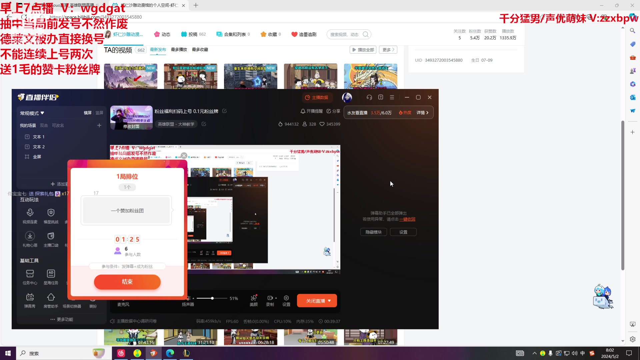640x360 pixels.
Task: Open the 投稿 662 tab
Action: click(193, 34)
